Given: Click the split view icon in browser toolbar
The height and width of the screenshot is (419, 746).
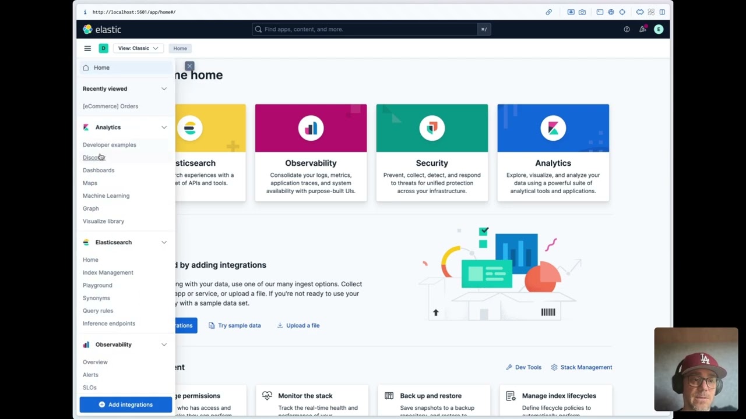Looking at the screenshot, I should [662, 12].
